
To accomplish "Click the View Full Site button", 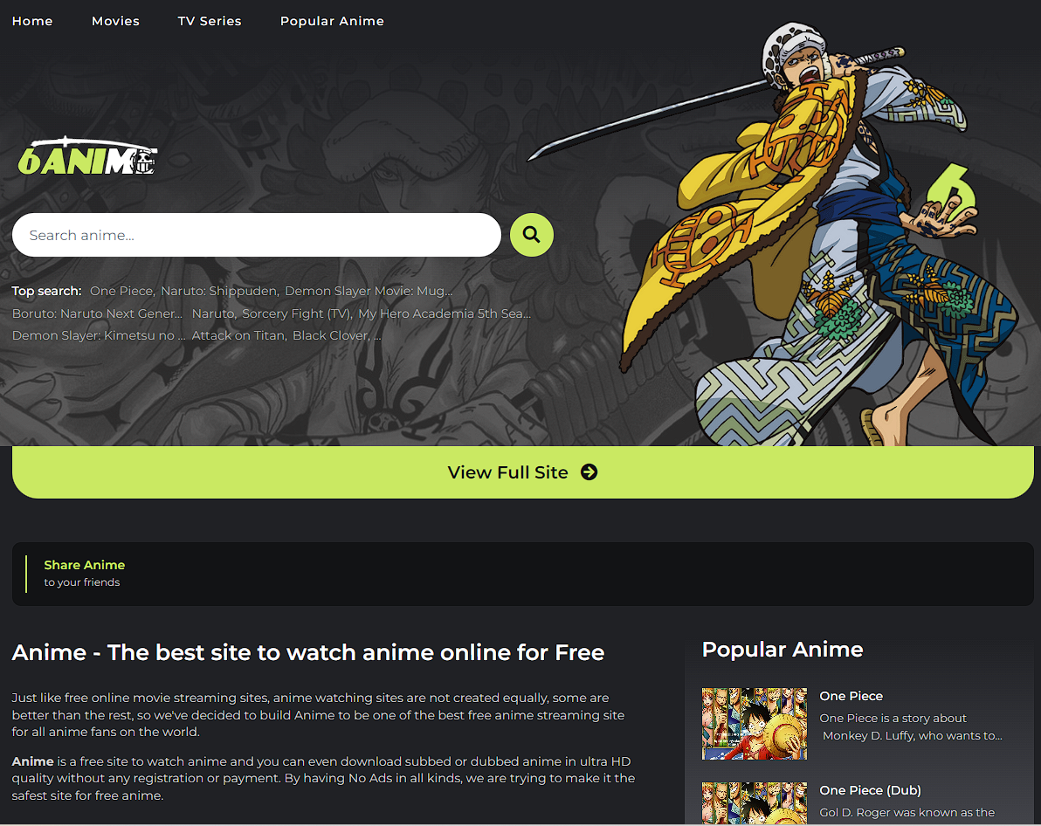I will click(x=522, y=472).
